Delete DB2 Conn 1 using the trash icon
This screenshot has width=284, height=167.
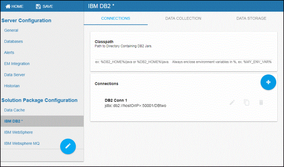[261, 102]
